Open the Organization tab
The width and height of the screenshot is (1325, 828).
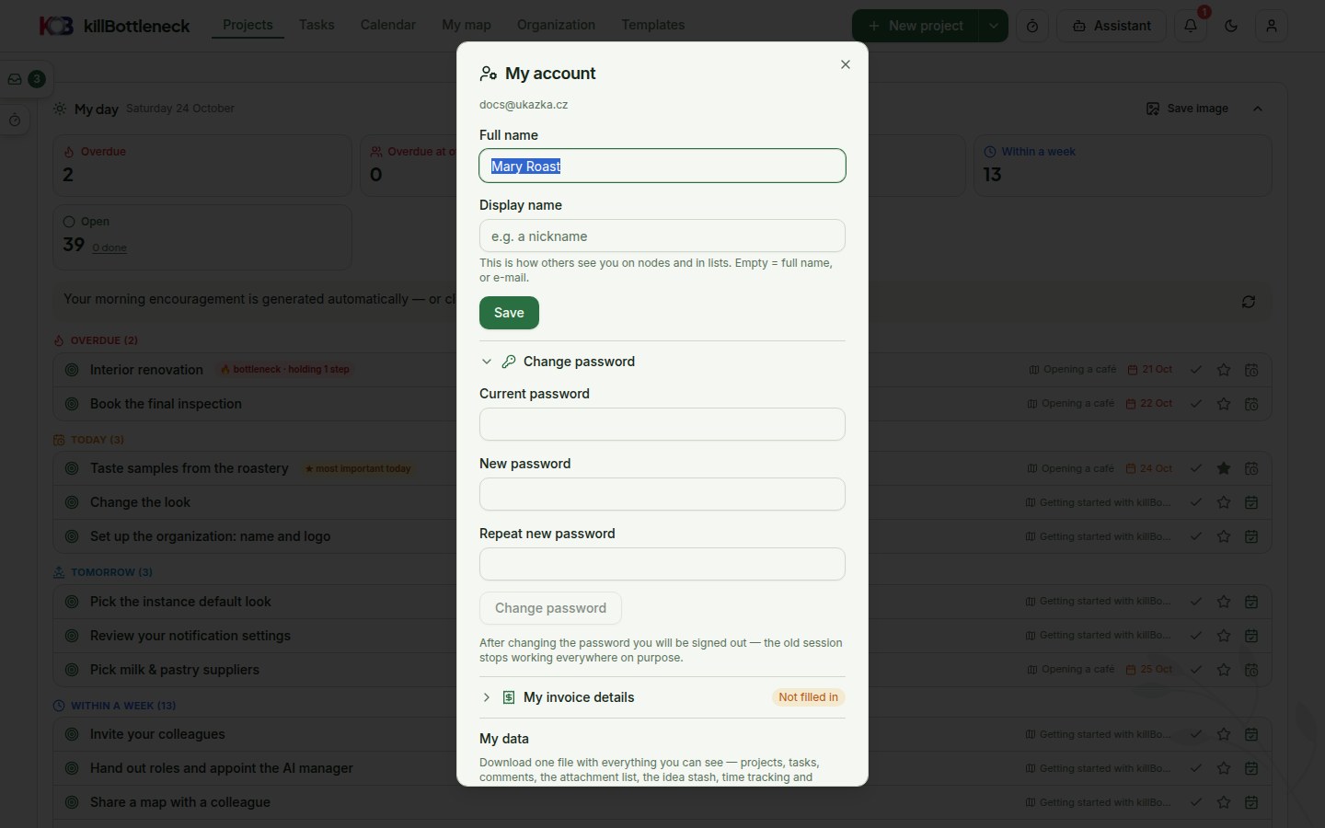[556, 25]
